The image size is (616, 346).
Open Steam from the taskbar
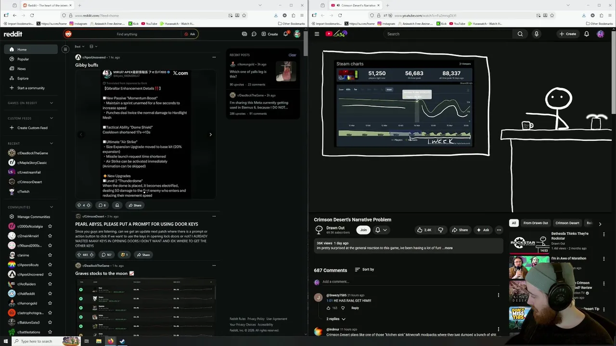(x=122, y=341)
